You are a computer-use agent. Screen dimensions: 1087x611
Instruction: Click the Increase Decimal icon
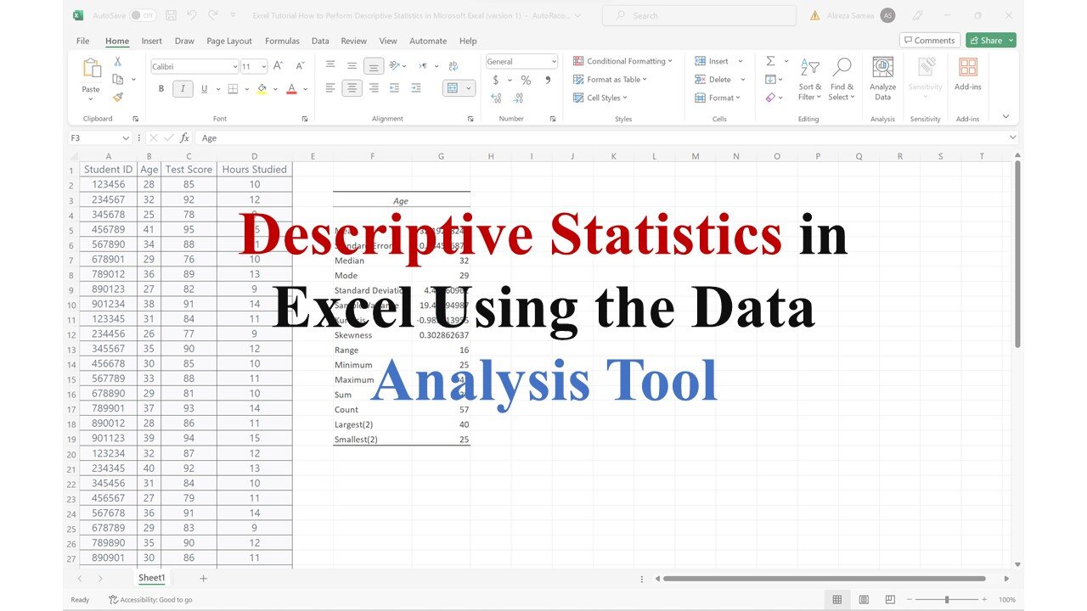pyautogui.click(x=496, y=98)
